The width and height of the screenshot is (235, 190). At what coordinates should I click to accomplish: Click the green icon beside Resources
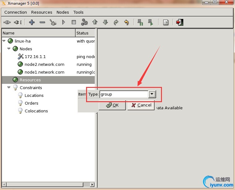tap(15, 80)
